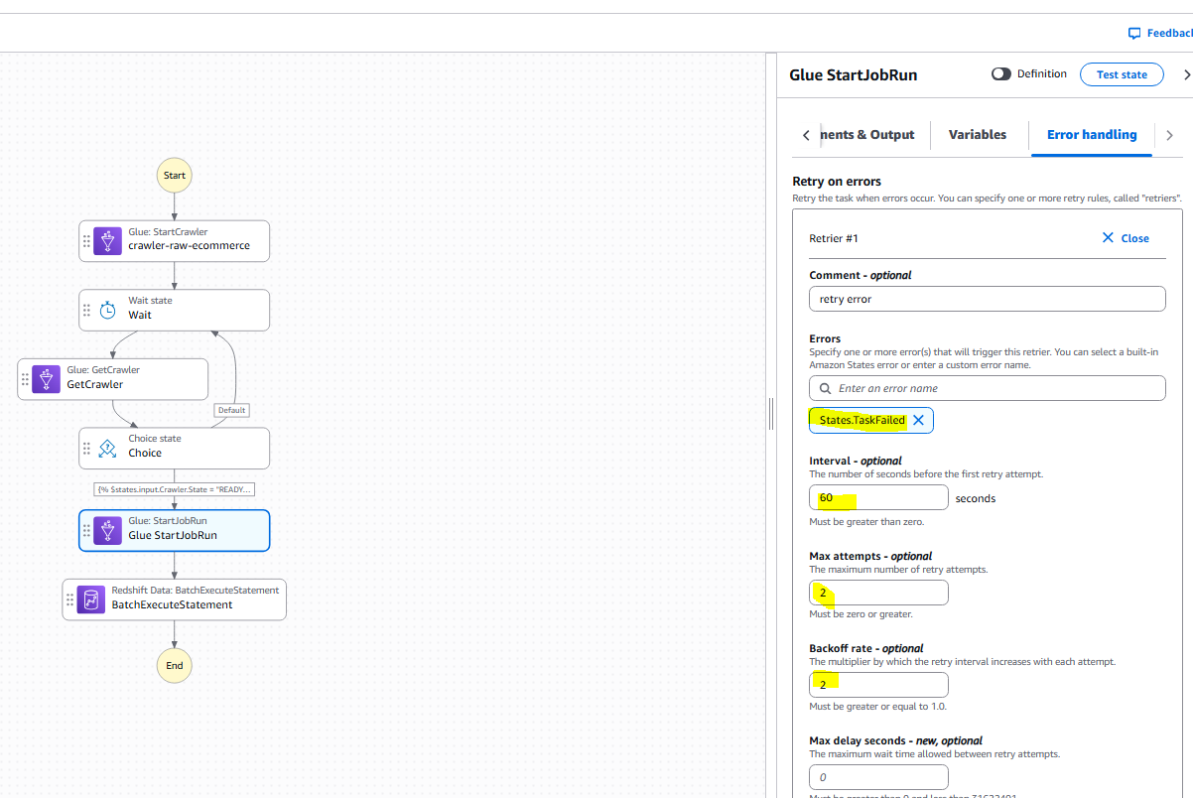
Task: Click the Interval seconds input field
Action: click(878, 497)
